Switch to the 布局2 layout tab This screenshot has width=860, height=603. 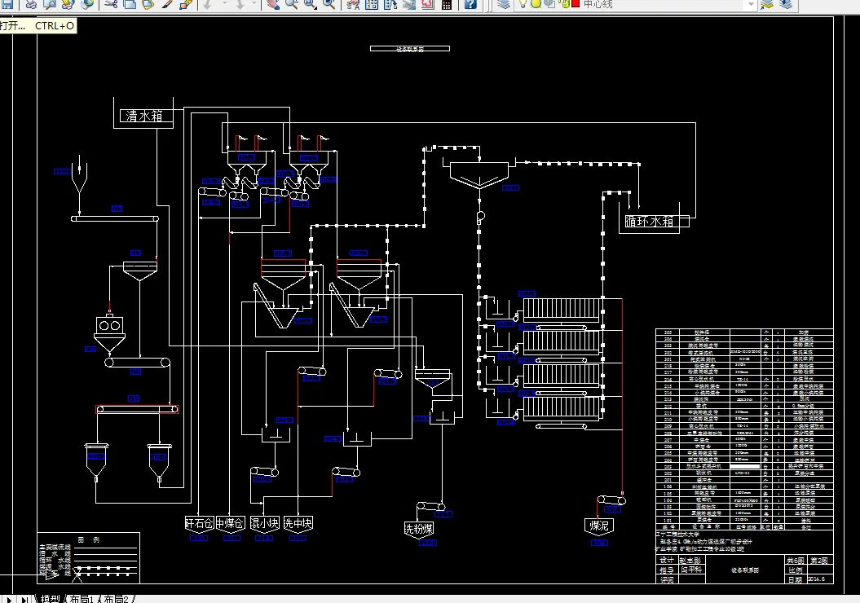116,599
